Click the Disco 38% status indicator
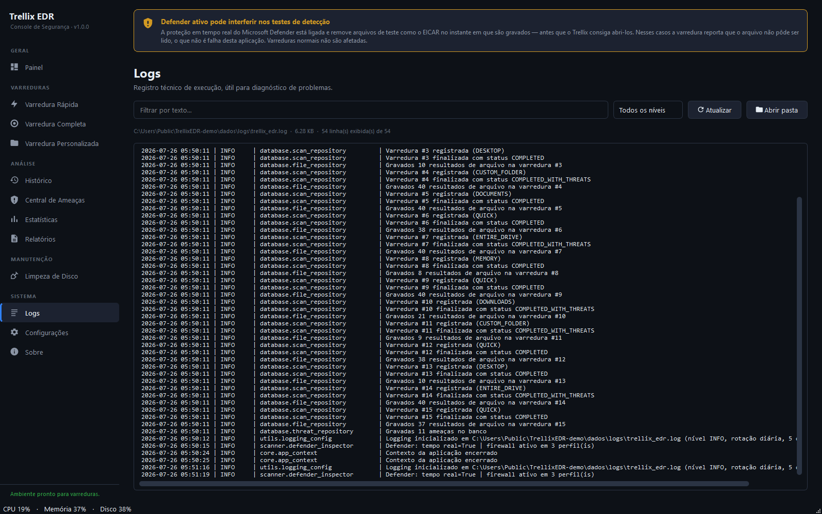 pyautogui.click(x=116, y=509)
